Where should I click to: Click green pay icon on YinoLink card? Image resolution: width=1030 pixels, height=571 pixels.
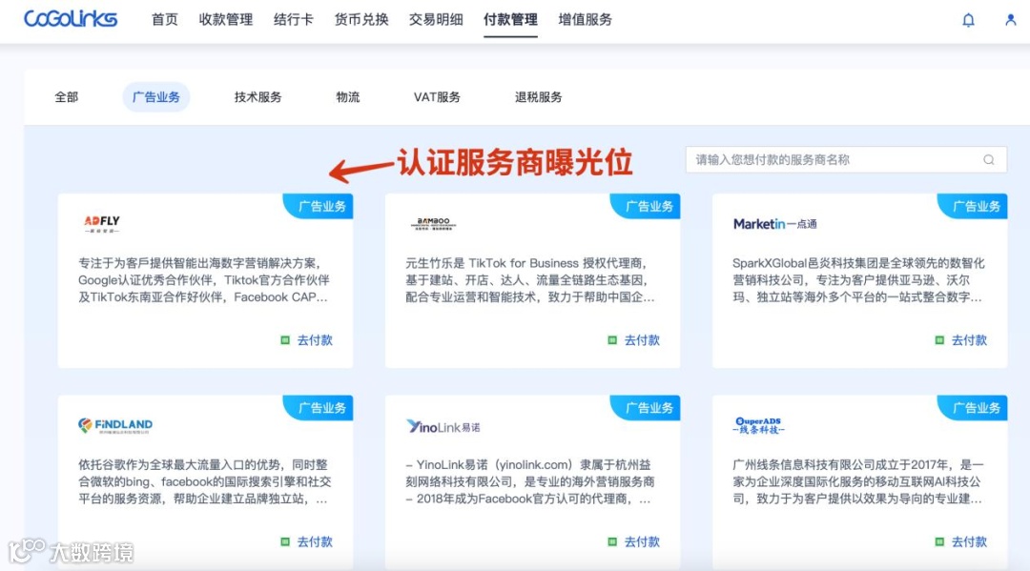click(x=612, y=541)
